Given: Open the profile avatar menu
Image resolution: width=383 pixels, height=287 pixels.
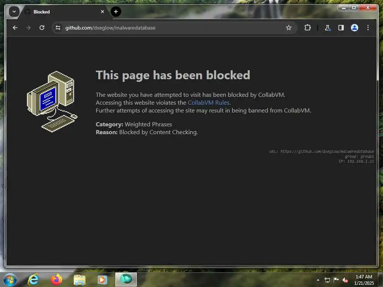Looking at the screenshot, I should [355, 28].
